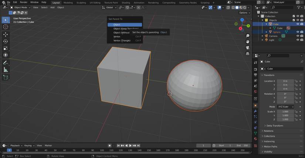Switch to rendered viewport shading
Viewport: 305px width, 158px height.
point(245,8)
